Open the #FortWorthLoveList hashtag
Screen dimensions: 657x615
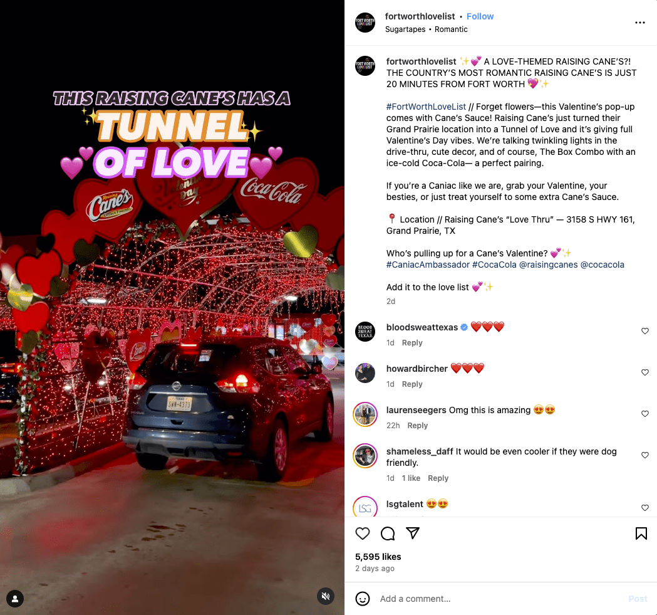426,107
